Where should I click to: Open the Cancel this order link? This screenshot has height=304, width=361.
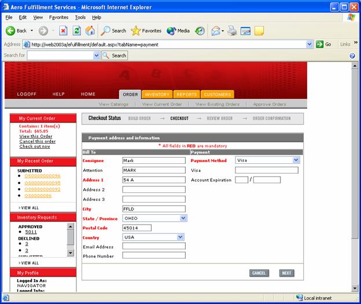tap(38, 141)
